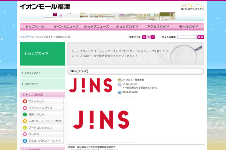Open the アクセスガイド navigation tab

coord(158,27)
